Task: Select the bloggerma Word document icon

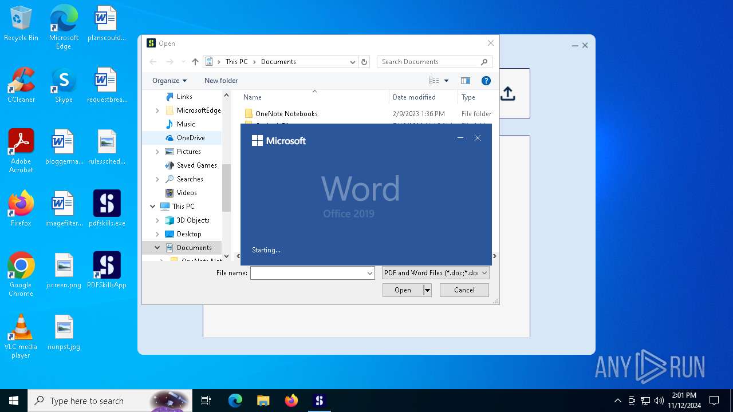Action: 64,148
